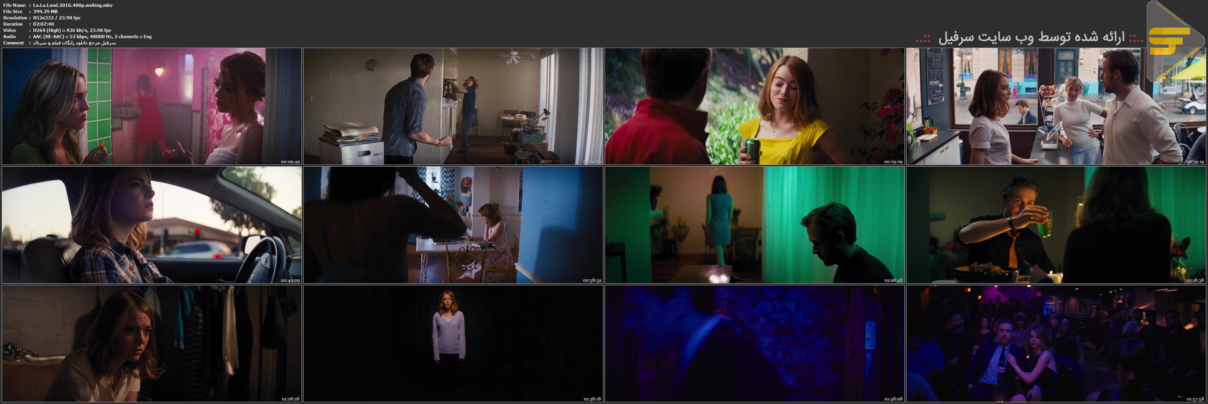Screen dimensions: 1208x404
Task: Click the File Name value La.La.Land.2016.480p.mvking.mkv
Action: click(73, 5)
